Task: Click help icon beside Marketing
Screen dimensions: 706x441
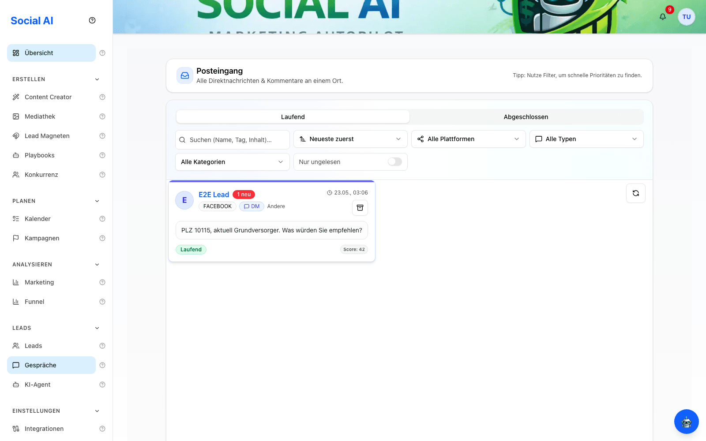Action: pos(102,282)
